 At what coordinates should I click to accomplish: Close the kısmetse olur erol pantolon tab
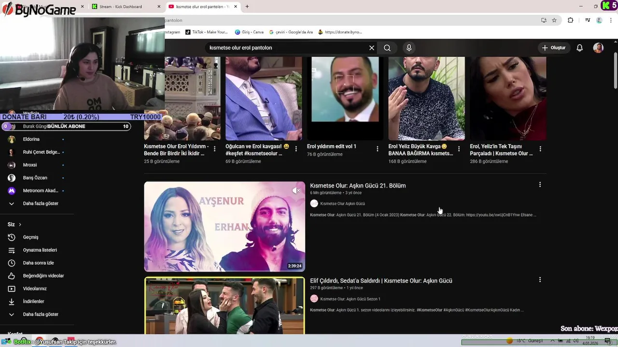(236, 7)
